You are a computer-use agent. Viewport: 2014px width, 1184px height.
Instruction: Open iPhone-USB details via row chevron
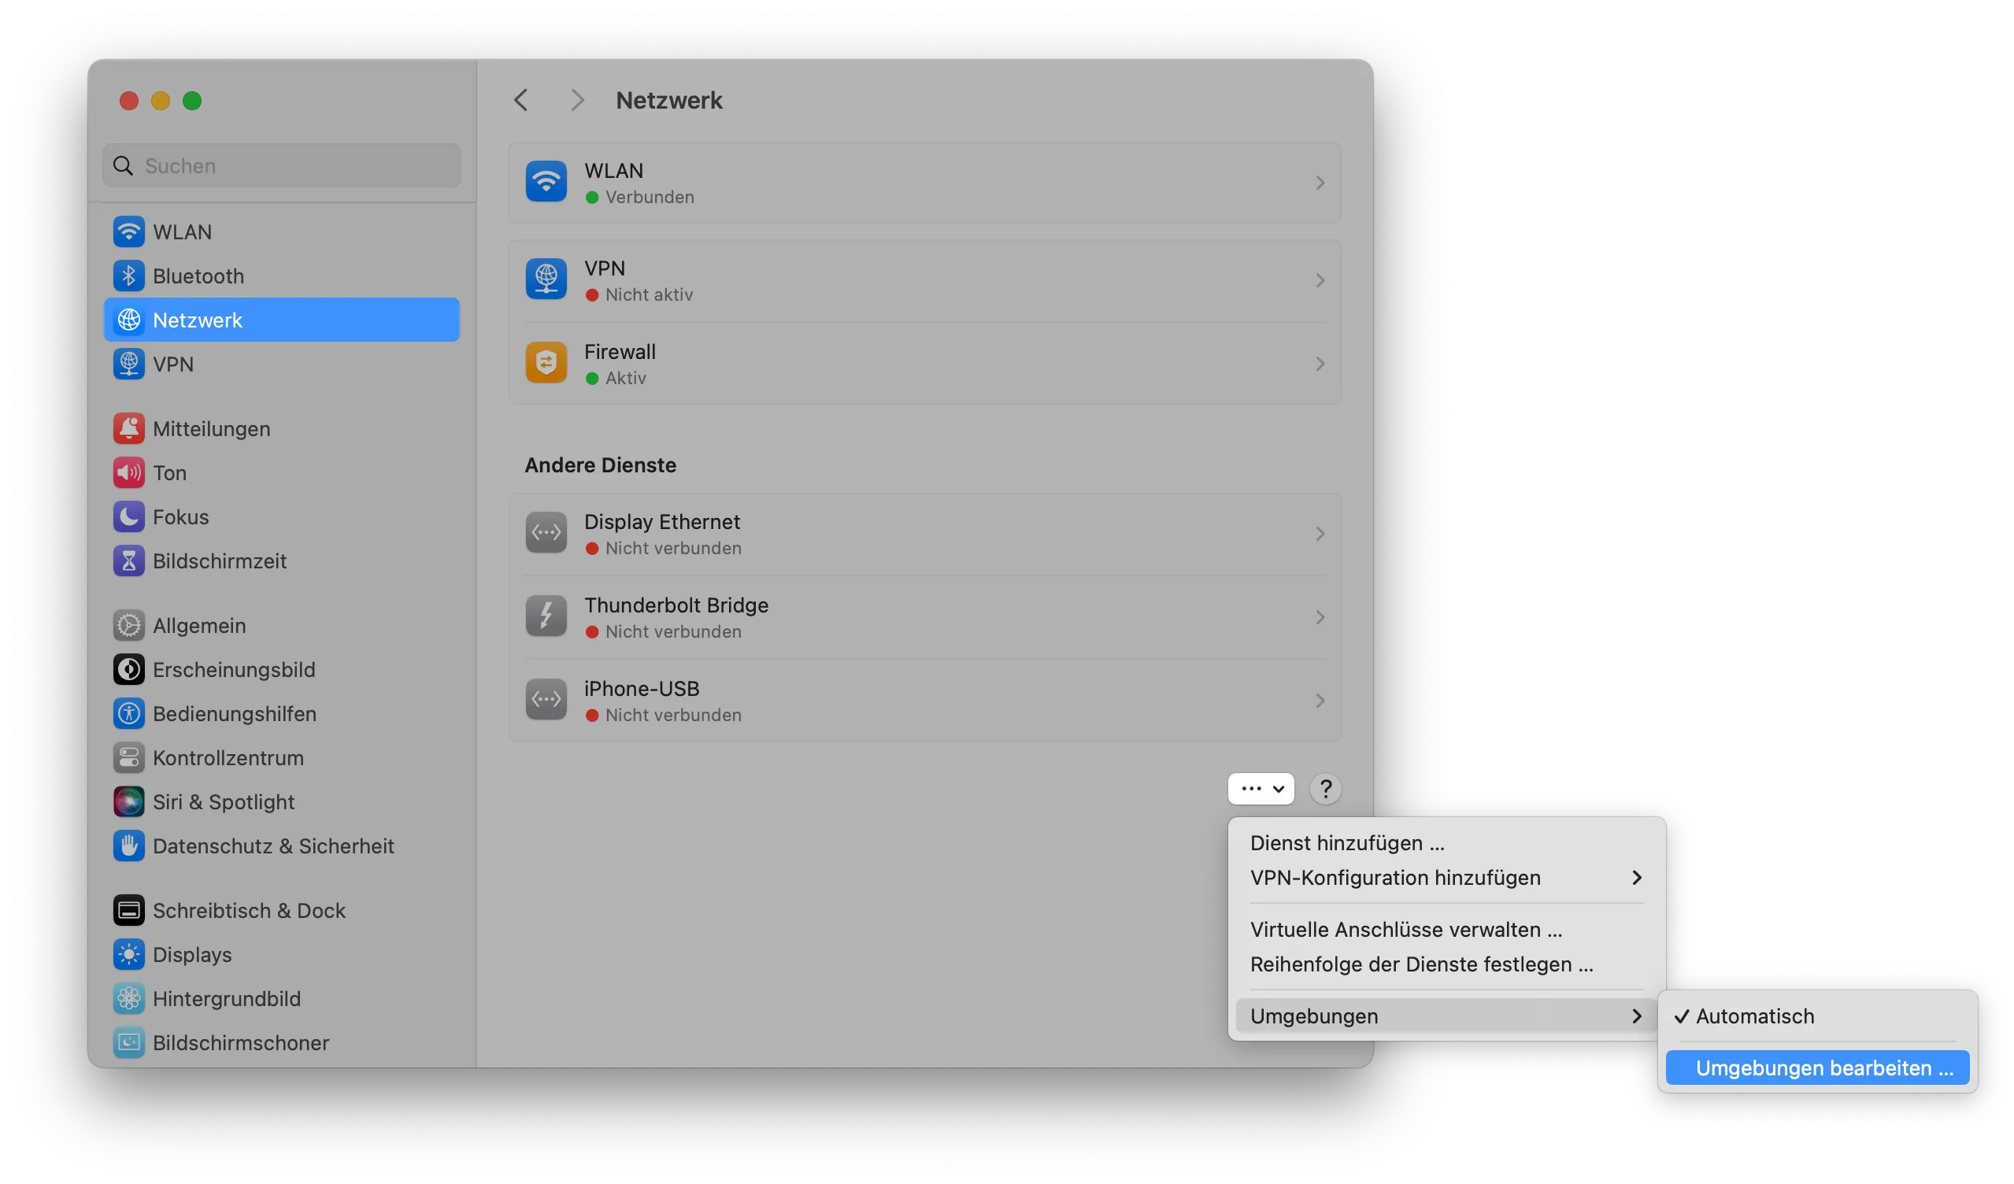(1320, 701)
